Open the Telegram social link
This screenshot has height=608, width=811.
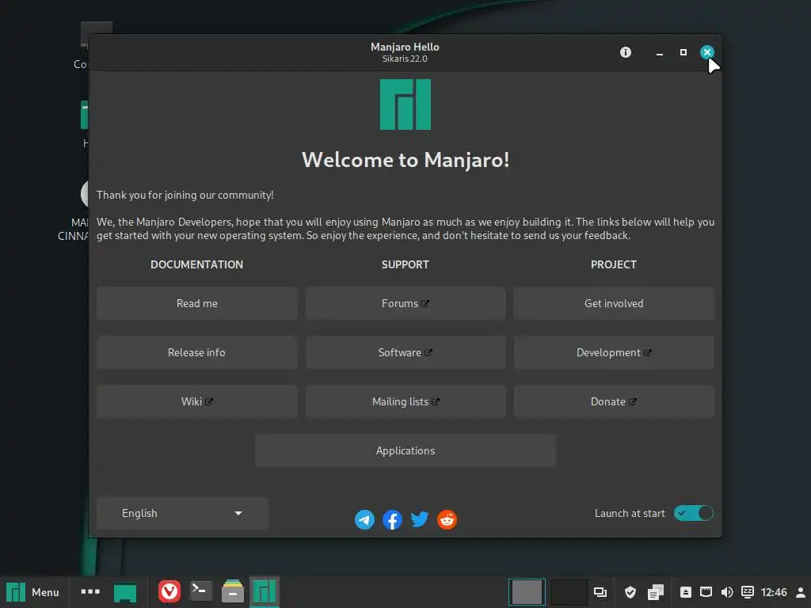(x=364, y=519)
